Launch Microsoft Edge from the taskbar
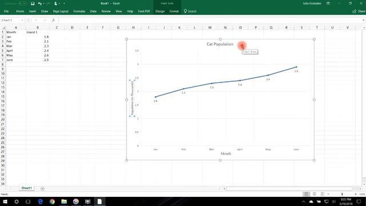Viewport: 366px width, 206px height. pyautogui.click(x=40, y=201)
